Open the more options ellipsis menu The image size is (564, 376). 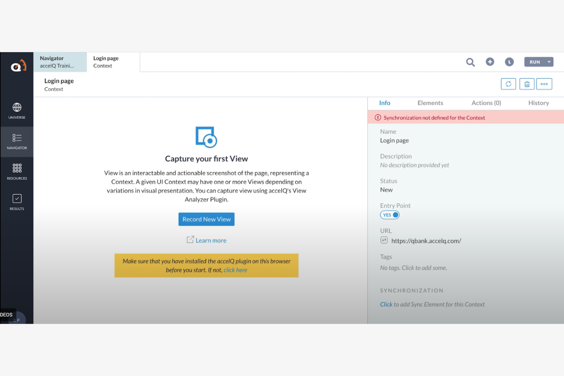coord(544,84)
